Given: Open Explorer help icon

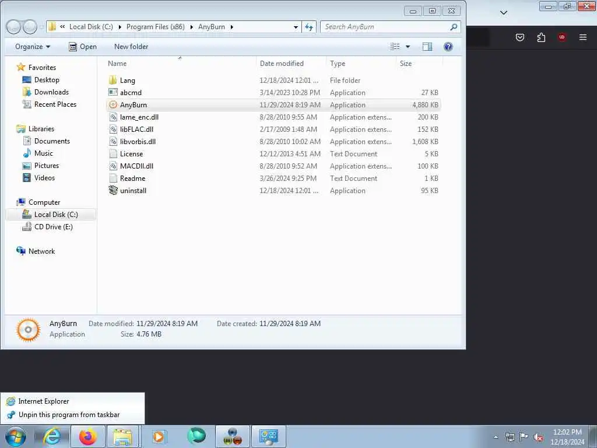Looking at the screenshot, I should tap(448, 47).
